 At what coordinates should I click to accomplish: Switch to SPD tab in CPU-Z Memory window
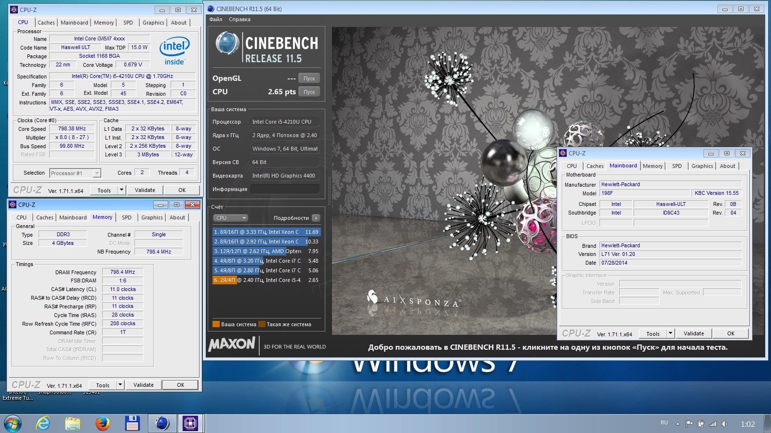coord(127,217)
